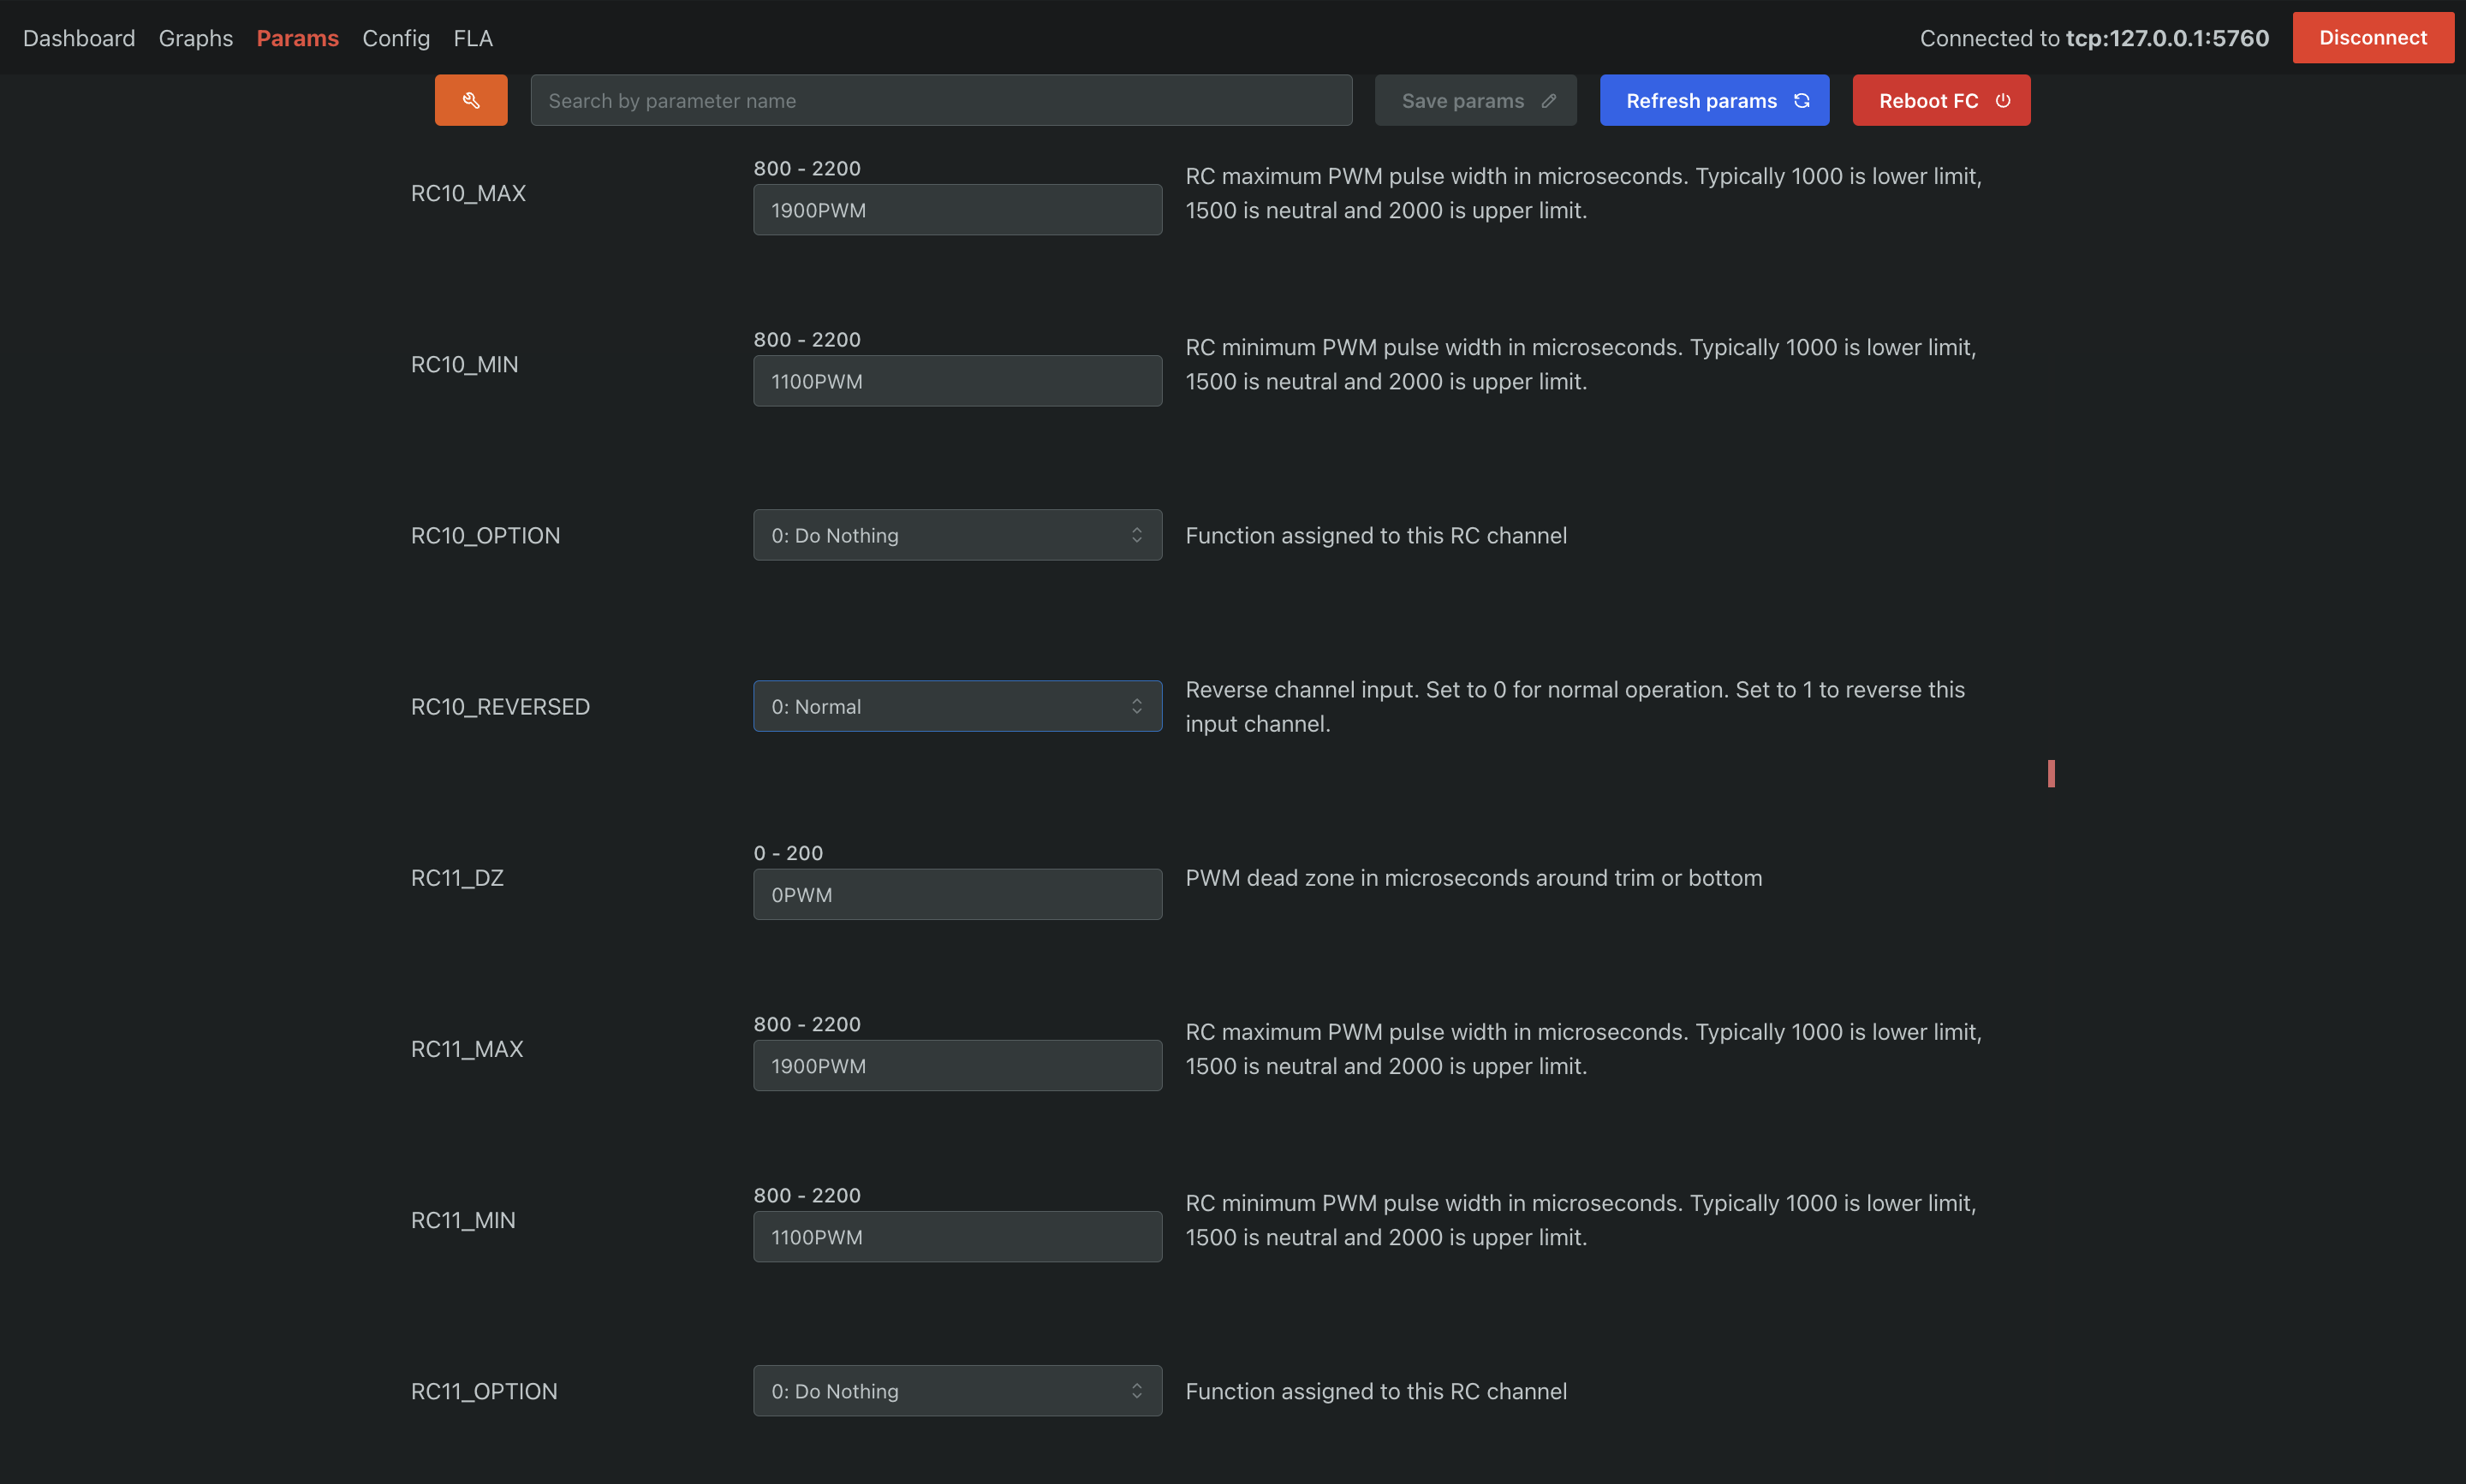The image size is (2466, 1484).
Task: Click the RC11_MIN '800 - 2200' range label
Action: (807, 1195)
